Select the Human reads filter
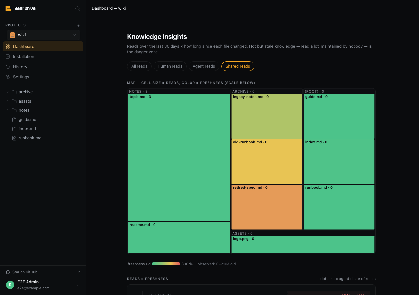The image size is (419, 295). click(x=170, y=66)
